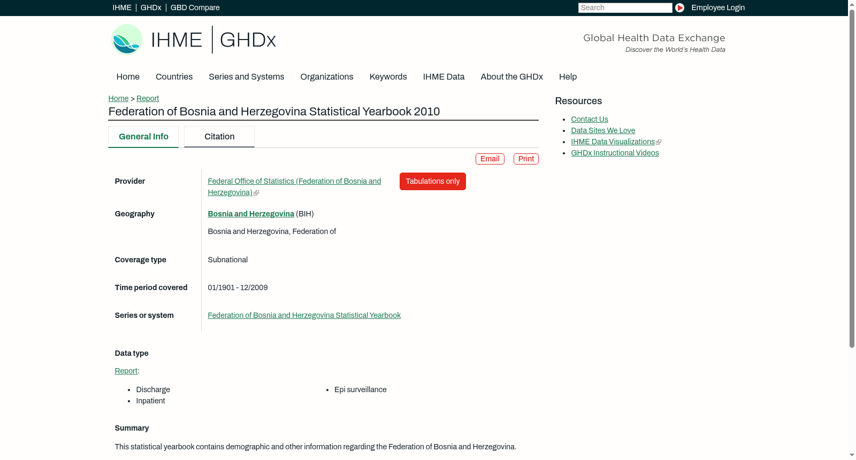The width and height of the screenshot is (856, 460).
Task: Click Home breadcrumb link
Action: point(118,98)
